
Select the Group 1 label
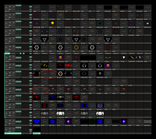tap(7, 54)
